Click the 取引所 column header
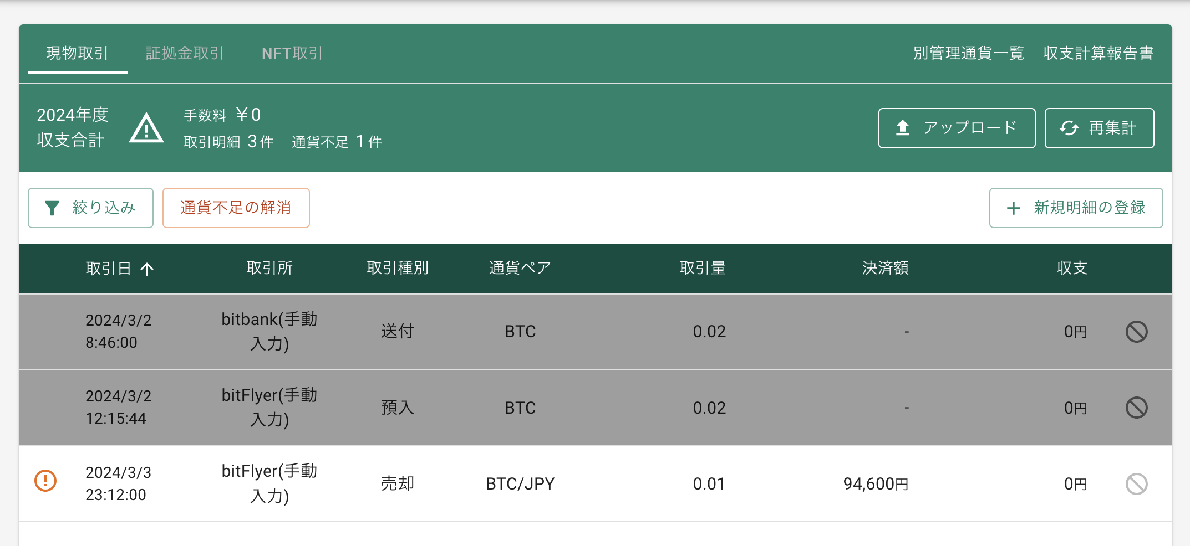The height and width of the screenshot is (546, 1190). point(269,269)
